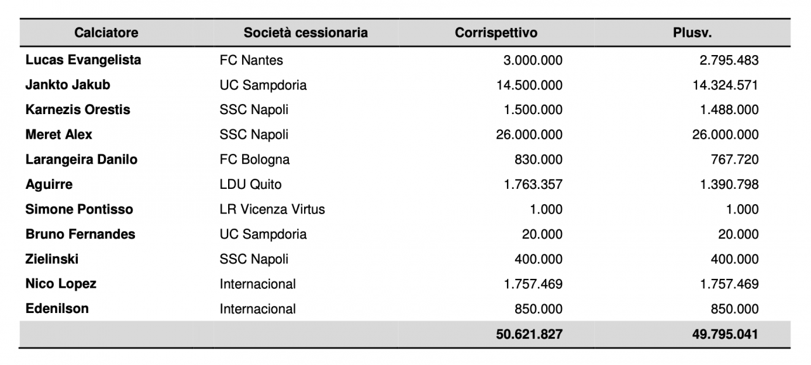Viewport: 811px width, 365px height.
Task: Select the Meret Alex name cell
Action: coord(59,134)
